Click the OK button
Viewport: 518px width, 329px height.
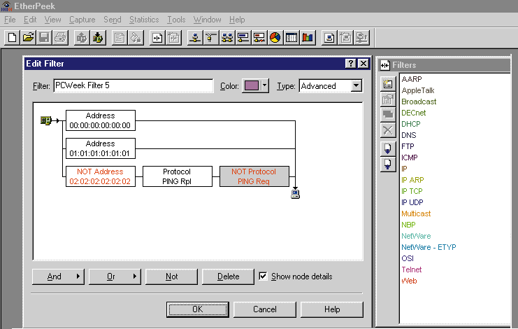[198, 309]
